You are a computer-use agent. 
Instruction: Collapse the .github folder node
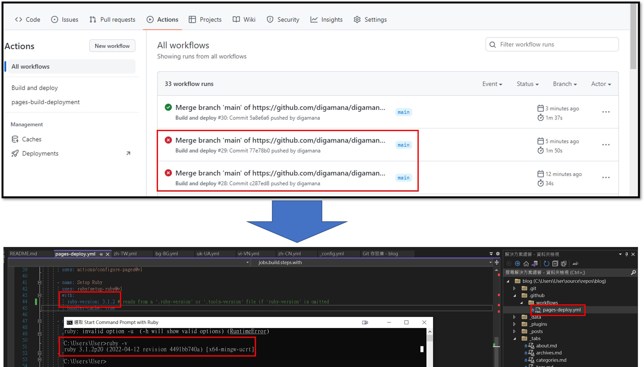coord(514,295)
